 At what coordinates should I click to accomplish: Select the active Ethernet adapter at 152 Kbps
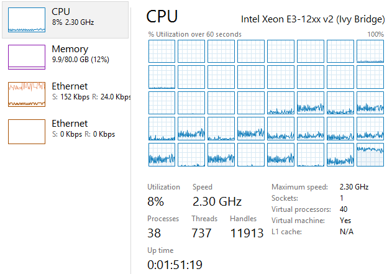(x=65, y=94)
